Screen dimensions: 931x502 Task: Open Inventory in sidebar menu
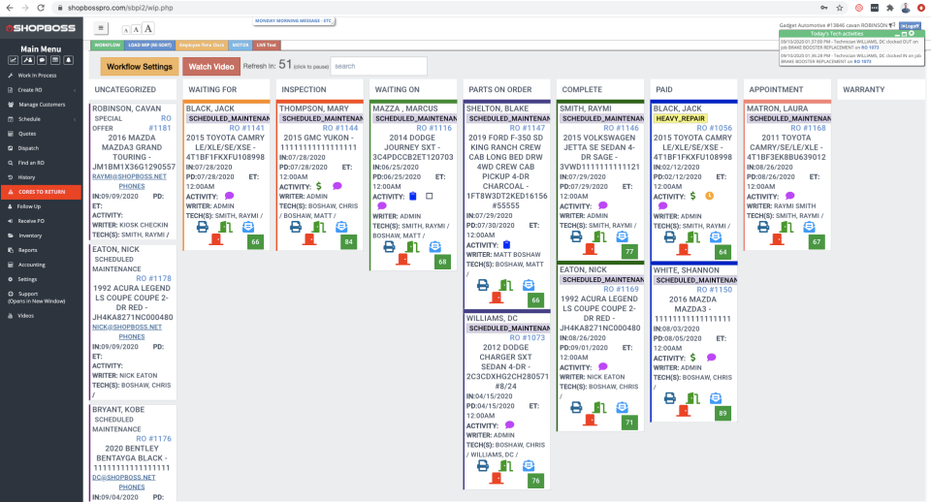click(x=30, y=235)
